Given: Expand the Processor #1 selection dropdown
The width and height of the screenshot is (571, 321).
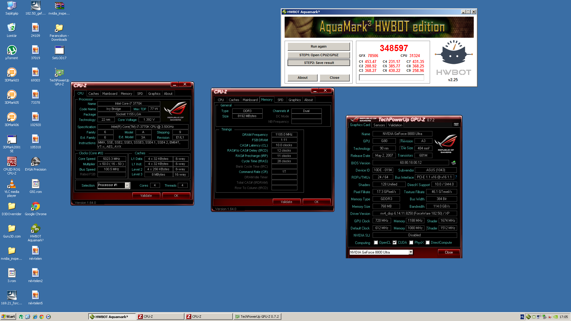Looking at the screenshot, I should pyautogui.click(x=127, y=185).
